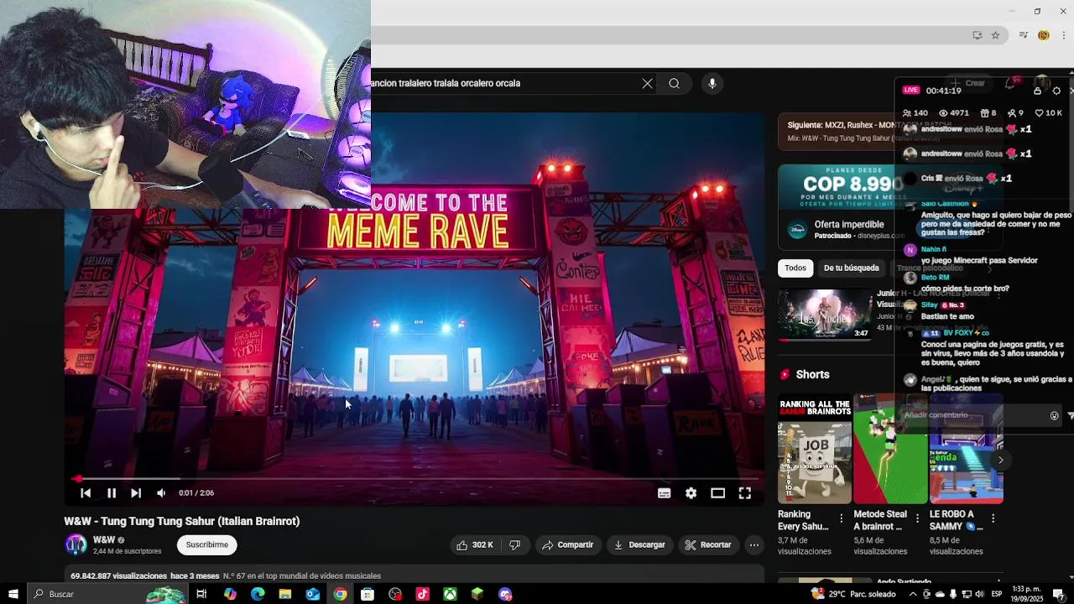Mute the video player volume
The height and width of the screenshot is (604, 1074).
pos(161,493)
